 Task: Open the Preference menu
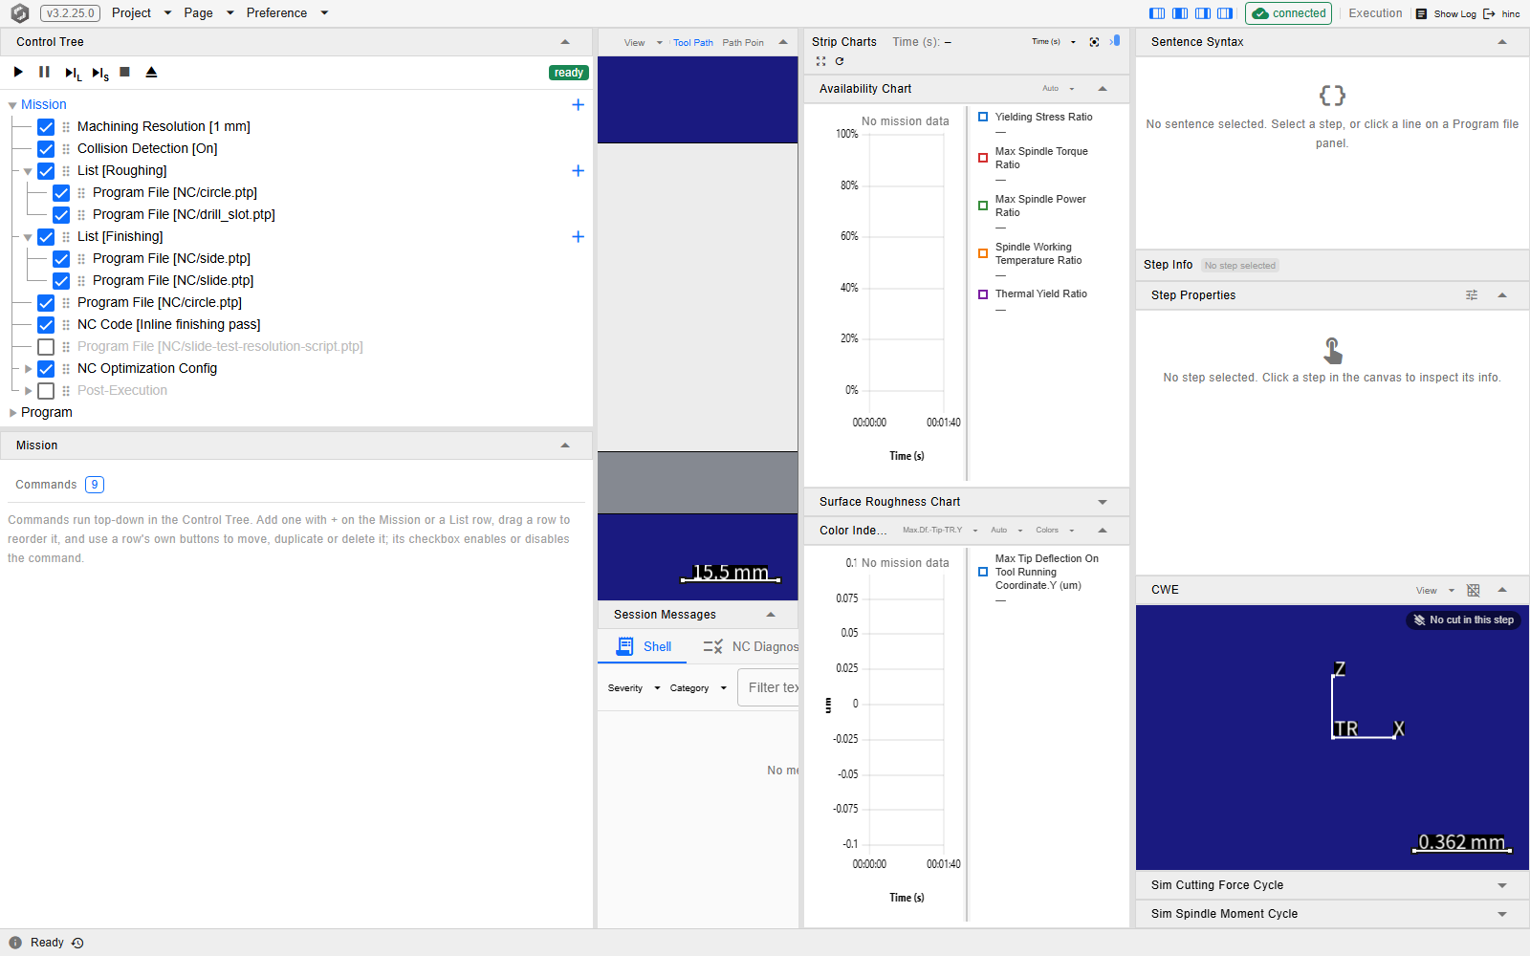point(287,13)
